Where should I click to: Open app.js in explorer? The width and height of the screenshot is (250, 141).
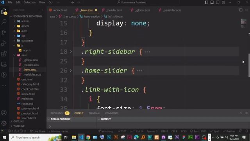27,50
